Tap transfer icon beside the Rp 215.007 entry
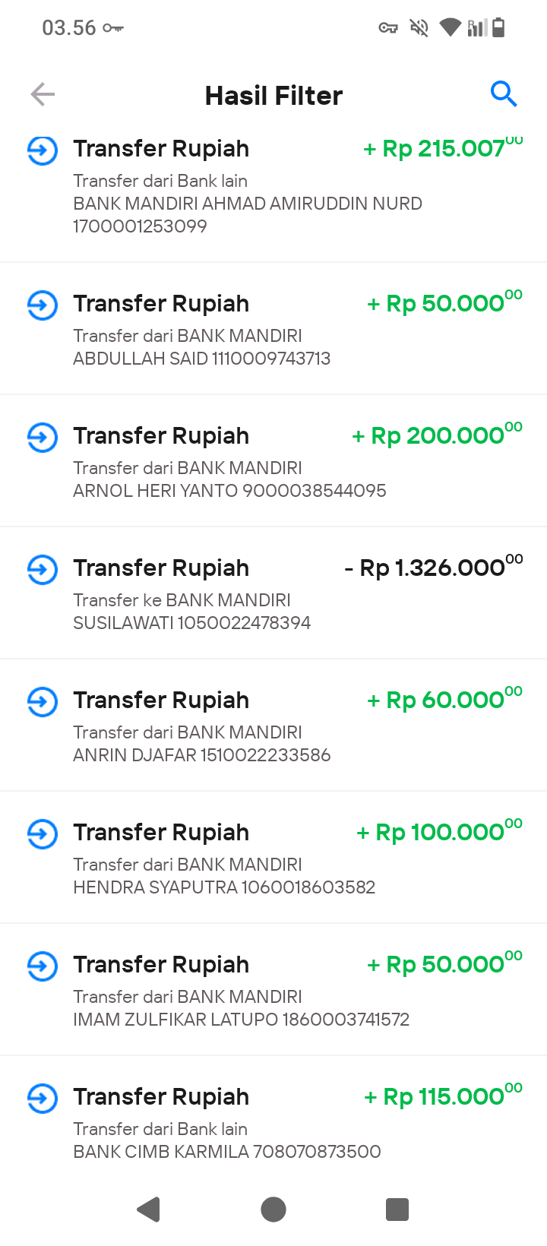Image resolution: width=547 pixels, height=1246 pixels. [43, 150]
